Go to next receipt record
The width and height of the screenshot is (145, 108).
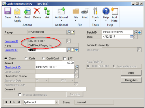(14, 102)
